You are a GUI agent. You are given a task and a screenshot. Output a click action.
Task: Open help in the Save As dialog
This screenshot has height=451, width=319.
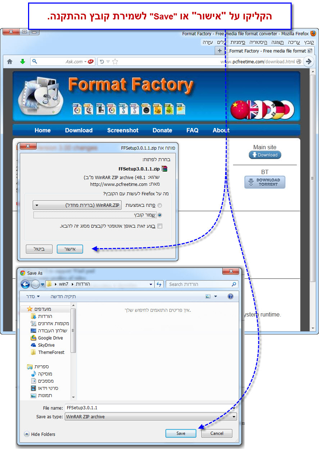[x=231, y=296]
